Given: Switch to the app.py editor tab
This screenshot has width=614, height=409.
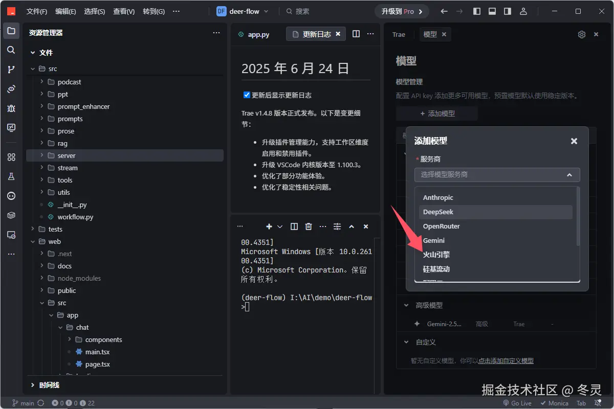Looking at the screenshot, I should [254, 34].
